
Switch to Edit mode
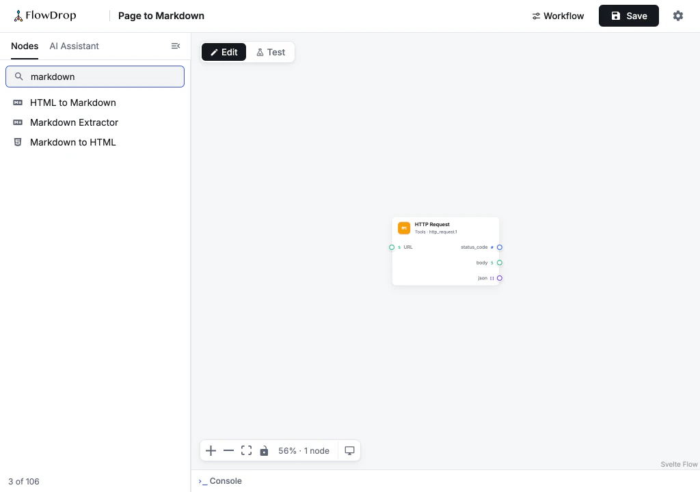[x=224, y=52]
